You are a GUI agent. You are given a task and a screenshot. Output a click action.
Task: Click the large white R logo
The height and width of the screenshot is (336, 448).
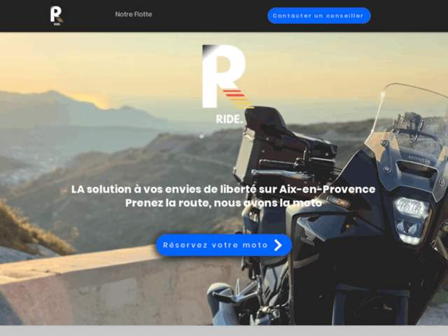224,76
